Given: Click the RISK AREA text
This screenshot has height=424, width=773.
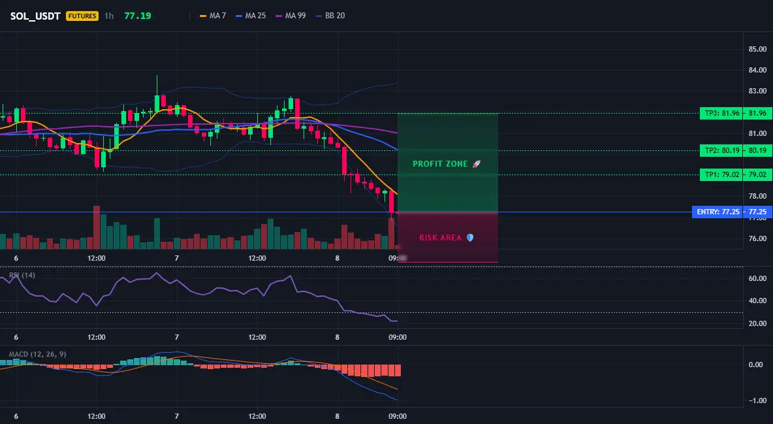Looking at the screenshot, I should click(440, 238).
